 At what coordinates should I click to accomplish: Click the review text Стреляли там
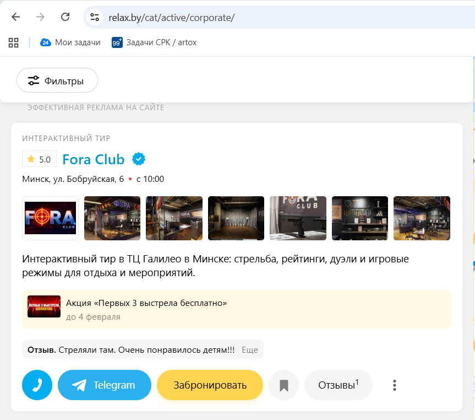tap(146, 350)
